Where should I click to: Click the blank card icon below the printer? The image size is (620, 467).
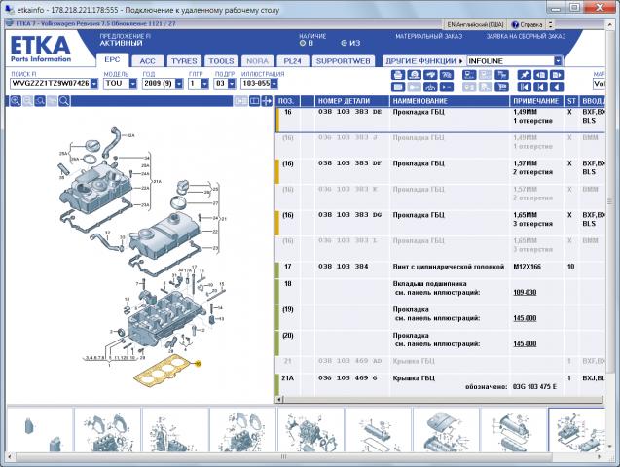point(398,87)
